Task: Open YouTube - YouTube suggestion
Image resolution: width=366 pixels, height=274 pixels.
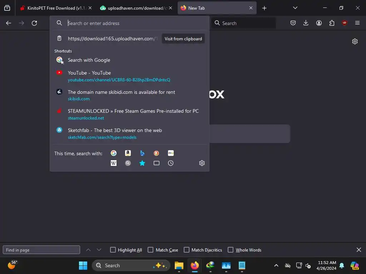Action: [129, 76]
